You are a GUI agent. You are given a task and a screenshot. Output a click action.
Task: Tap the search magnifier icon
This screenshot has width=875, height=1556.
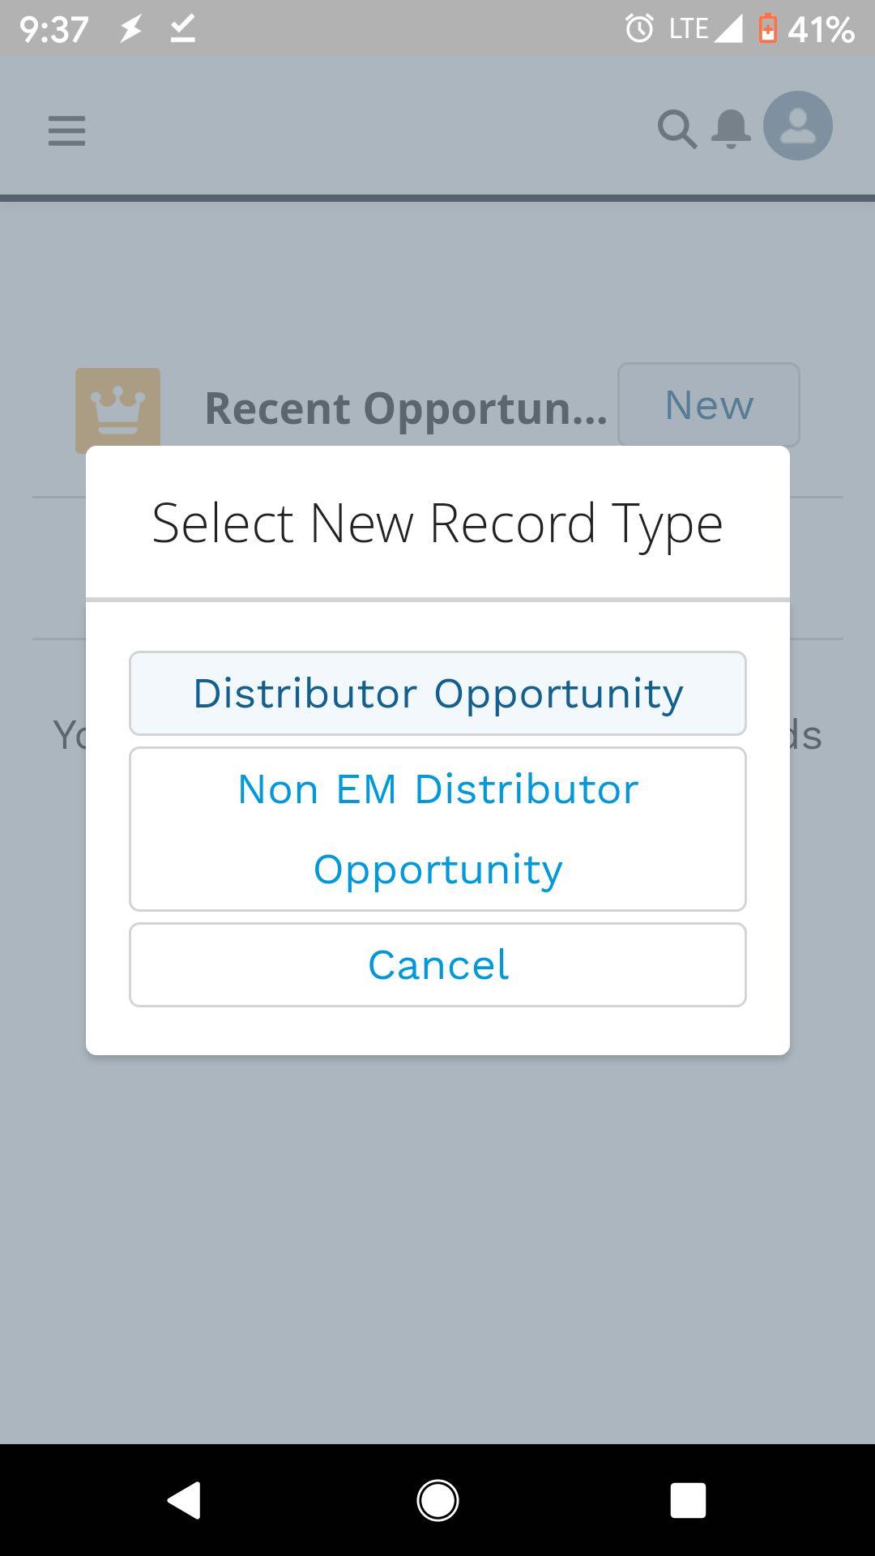677,129
